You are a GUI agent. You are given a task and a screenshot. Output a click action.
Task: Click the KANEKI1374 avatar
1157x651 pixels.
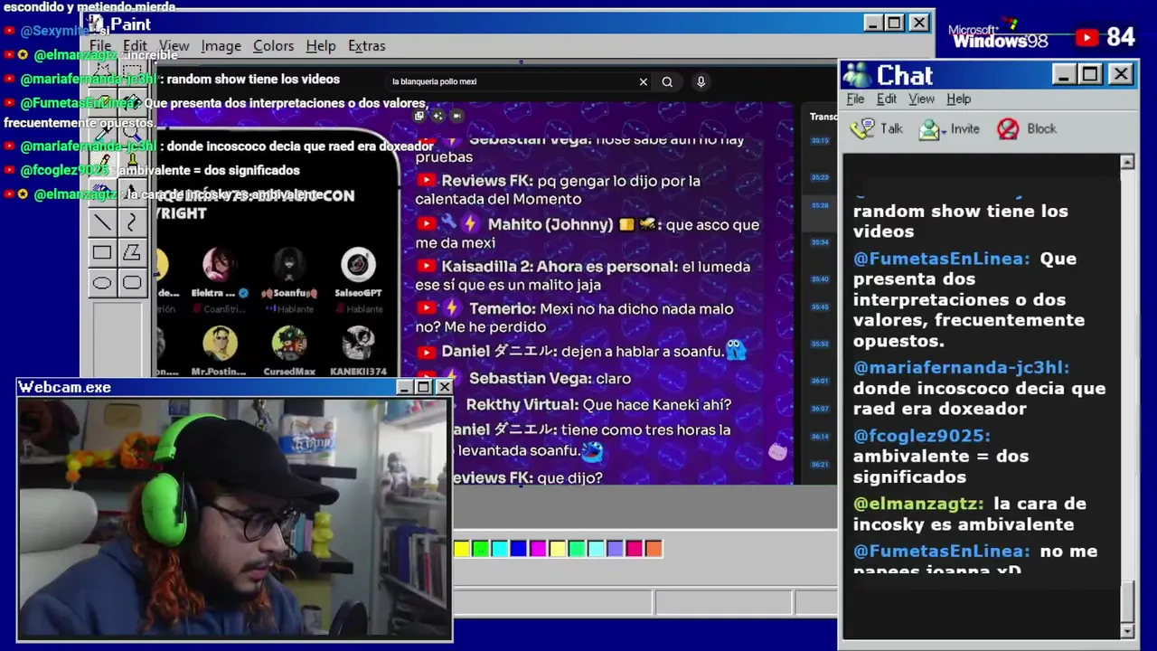[358, 343]
